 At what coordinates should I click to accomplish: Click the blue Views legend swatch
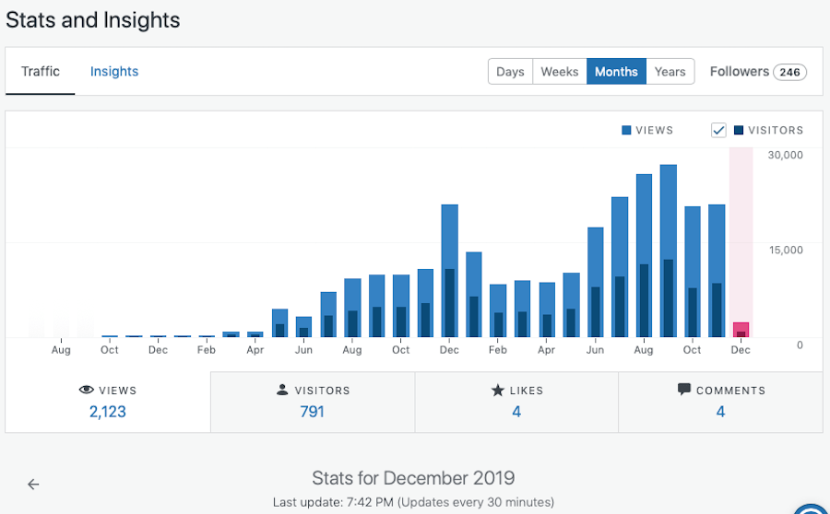[627, 131]
